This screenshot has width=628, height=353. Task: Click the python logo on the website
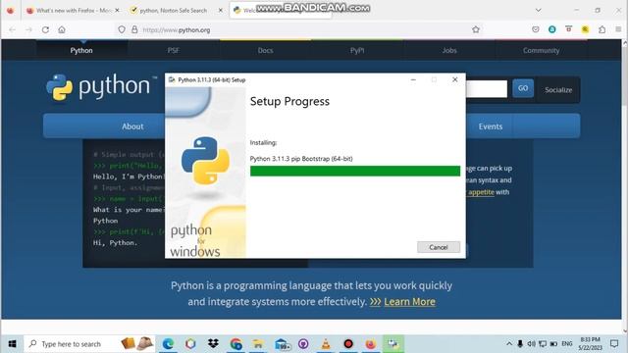coord(102,86)
